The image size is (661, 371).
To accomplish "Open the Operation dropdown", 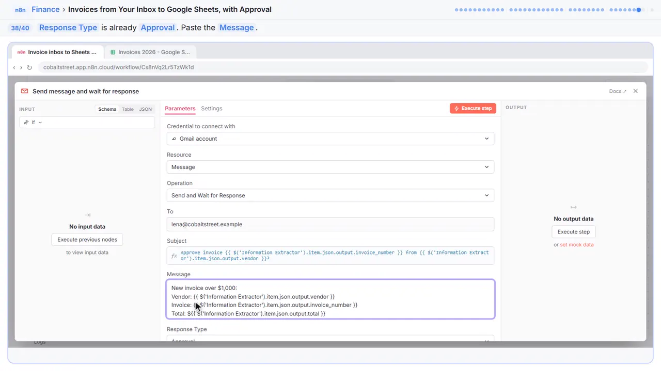I will pyautogui.click(x=330, y=195).
